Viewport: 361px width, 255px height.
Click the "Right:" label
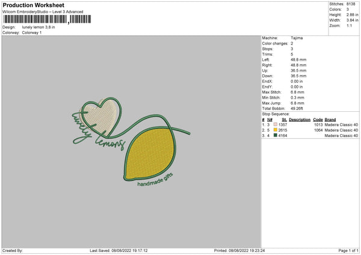pos(267,65)
